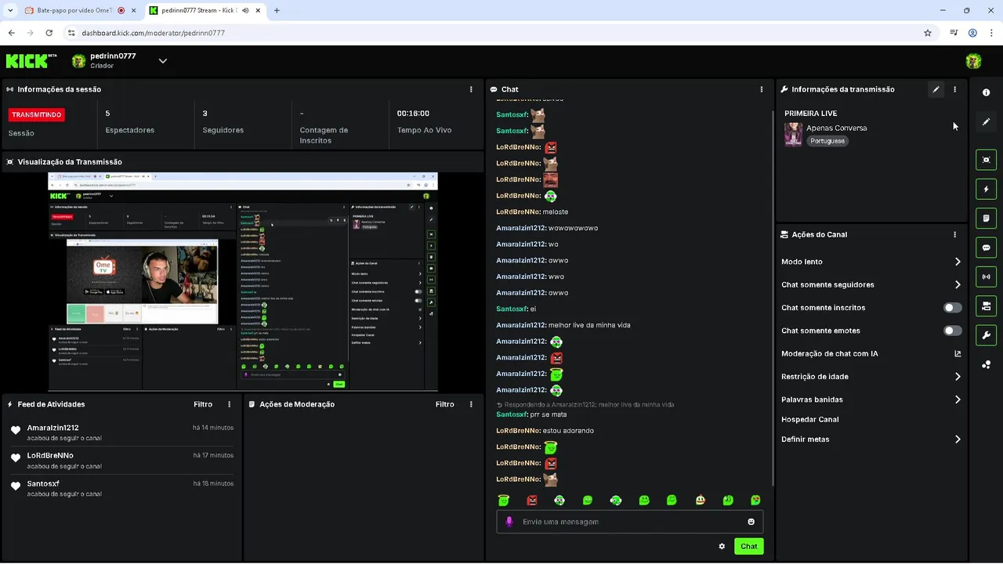The height and width of the screenshot is (564, 1003).
Task: Pick the seventh green blob emote
Action: click(672, 500)
